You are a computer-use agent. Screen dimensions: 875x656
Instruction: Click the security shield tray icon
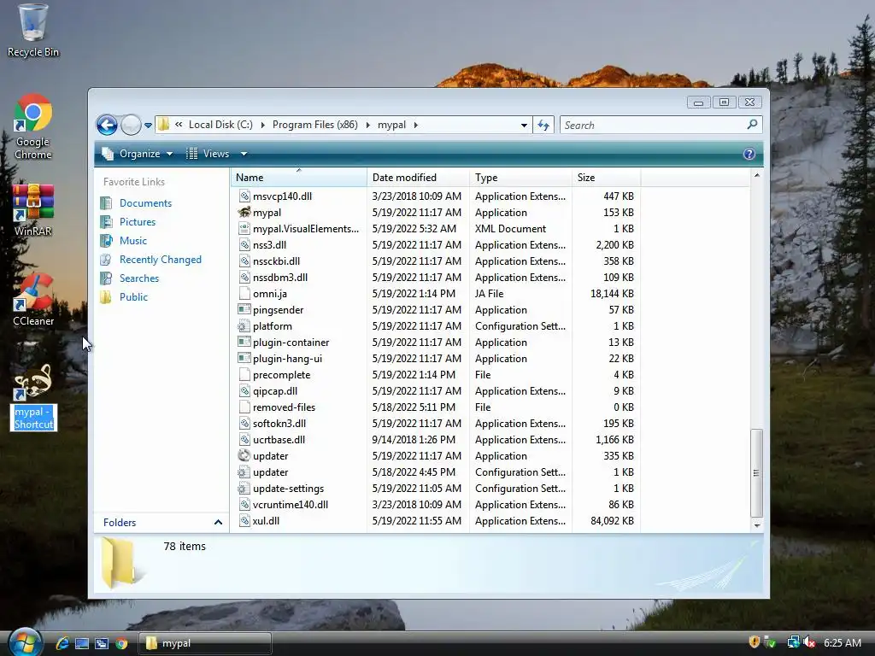[755, 642]
